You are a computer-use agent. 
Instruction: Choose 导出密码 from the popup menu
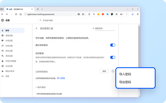125,82
